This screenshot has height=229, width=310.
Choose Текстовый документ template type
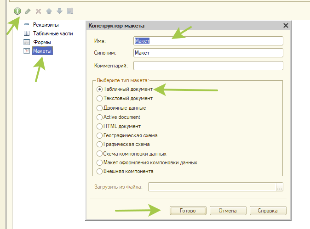(99, 98)
